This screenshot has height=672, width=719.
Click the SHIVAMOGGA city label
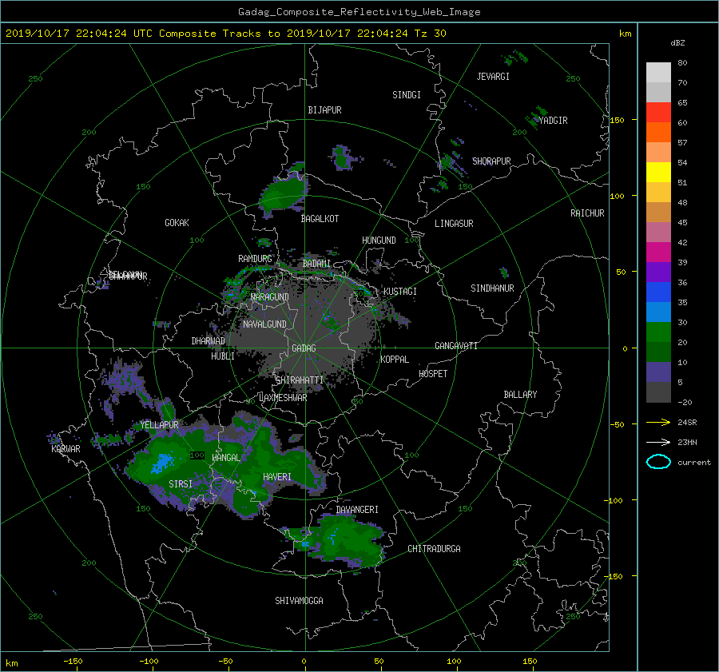299,600
